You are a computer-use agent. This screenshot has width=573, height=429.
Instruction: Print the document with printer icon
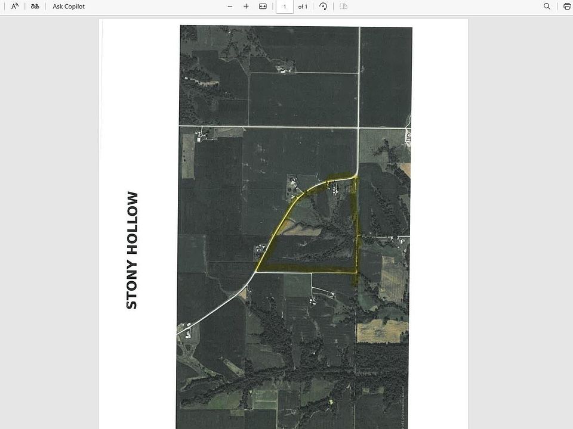click(x=566, y=7)
